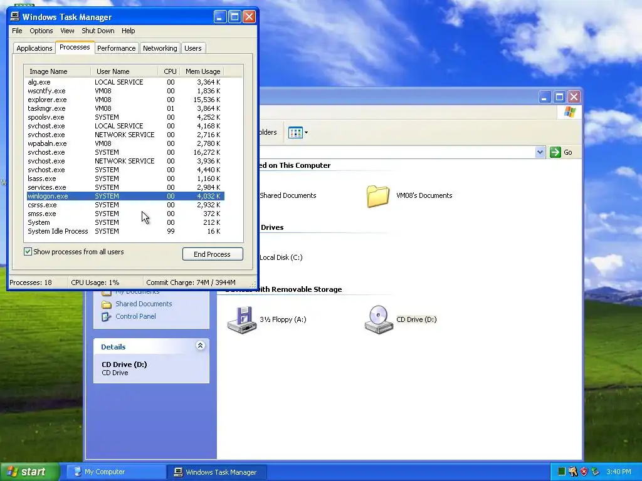
Task: Click the address bar field in My Computer
Action: 397,152
